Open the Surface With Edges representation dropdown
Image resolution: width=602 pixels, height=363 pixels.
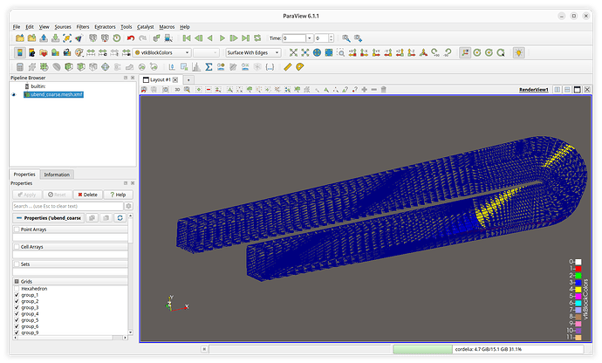[x=253, y=52]
